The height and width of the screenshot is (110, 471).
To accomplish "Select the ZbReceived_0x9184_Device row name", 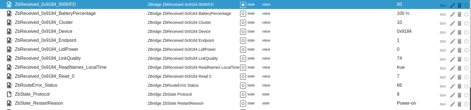I will pyautogui.click(x=44, y=31).
